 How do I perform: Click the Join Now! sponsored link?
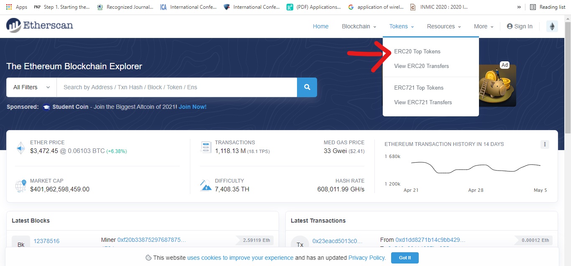point(192,107)
